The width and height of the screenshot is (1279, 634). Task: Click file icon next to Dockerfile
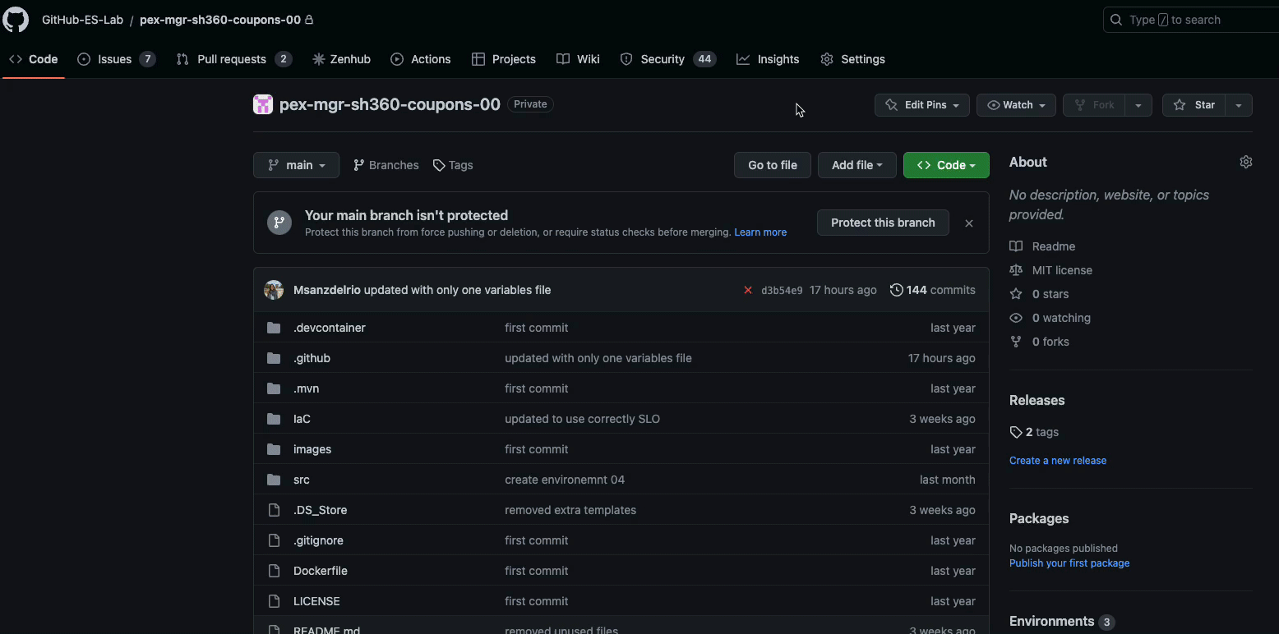tap(274, 571)
